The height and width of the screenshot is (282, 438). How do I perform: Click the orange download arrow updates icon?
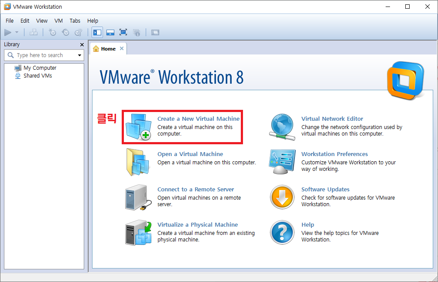(282, 197)
